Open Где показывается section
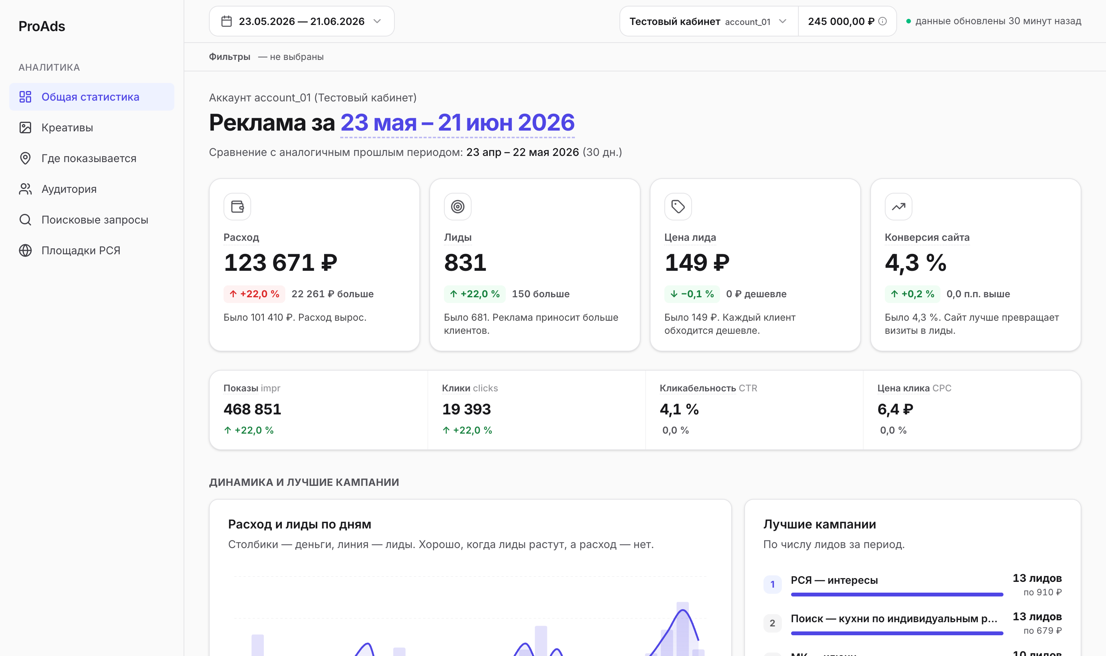The width and height of the screenshot is (1106, 656). [91, 158]
